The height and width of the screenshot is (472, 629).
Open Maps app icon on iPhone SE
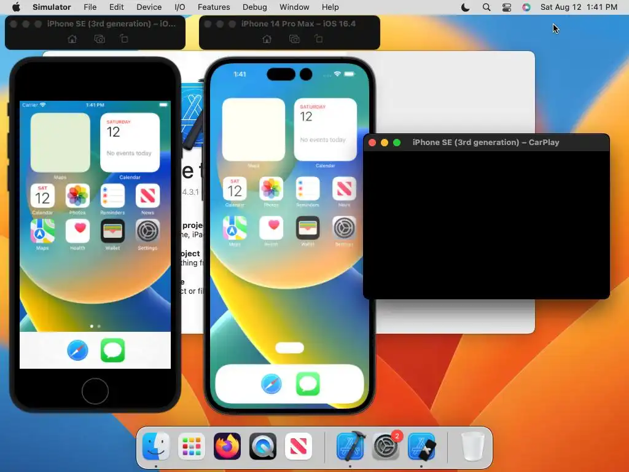(x=42, y=231)
